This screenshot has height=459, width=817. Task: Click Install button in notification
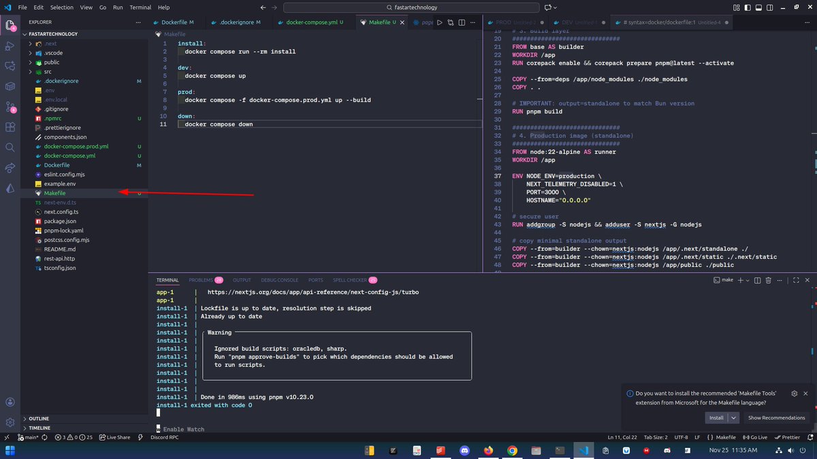tap(716, 418)
